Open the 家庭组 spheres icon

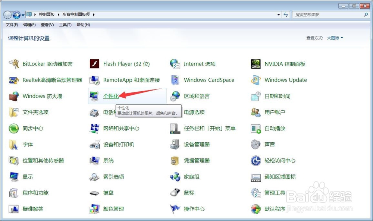[175, 177]
